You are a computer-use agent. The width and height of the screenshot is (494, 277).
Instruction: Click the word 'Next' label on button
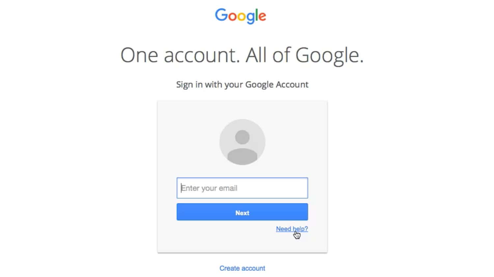click(x=242, y=213)
